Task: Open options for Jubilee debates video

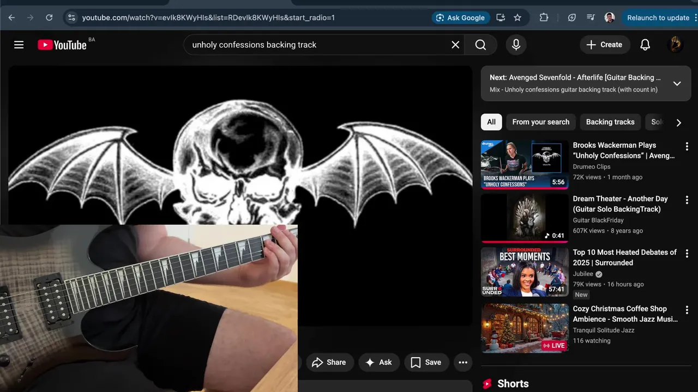Action: point(687,253)
